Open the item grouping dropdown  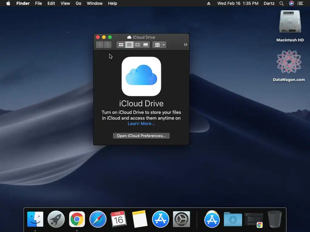159,45
